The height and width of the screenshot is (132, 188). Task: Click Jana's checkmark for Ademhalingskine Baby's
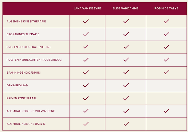(86, 124)
